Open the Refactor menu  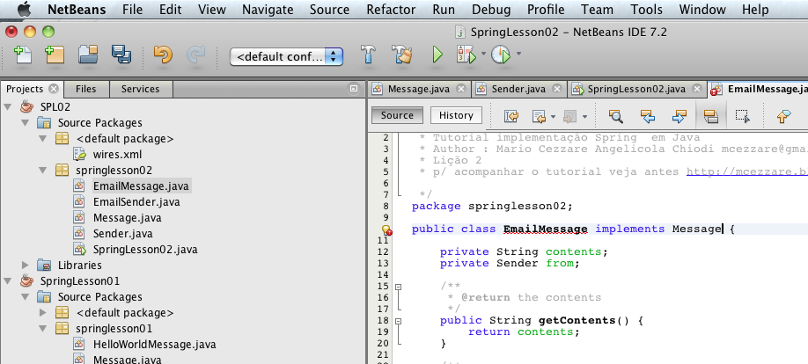tap(391, 10)
